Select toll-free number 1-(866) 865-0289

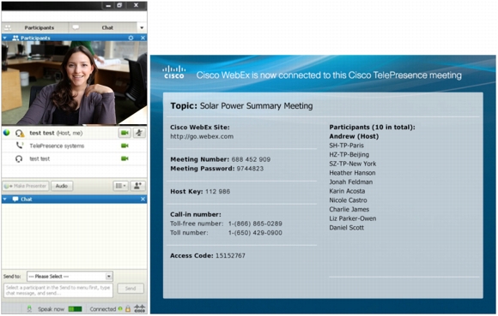point(255,224)
